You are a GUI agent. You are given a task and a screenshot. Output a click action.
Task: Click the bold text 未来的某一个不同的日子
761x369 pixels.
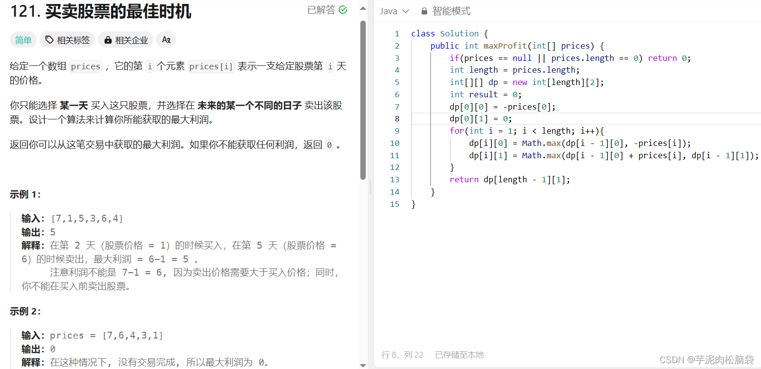[249, 106]
